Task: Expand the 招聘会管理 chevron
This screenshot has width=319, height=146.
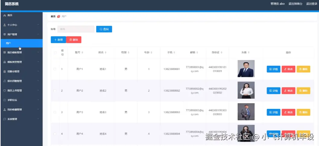Action: 38,71
